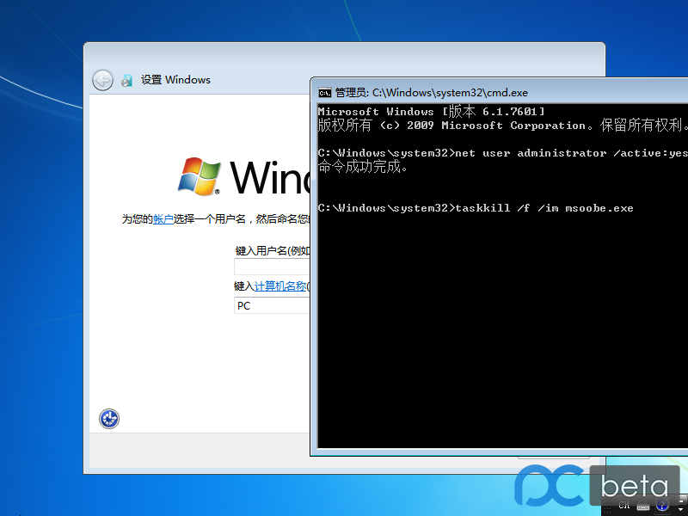Minimize the language bar
Image resolution: width=688 pixels, height=516 pixels.
680,501
